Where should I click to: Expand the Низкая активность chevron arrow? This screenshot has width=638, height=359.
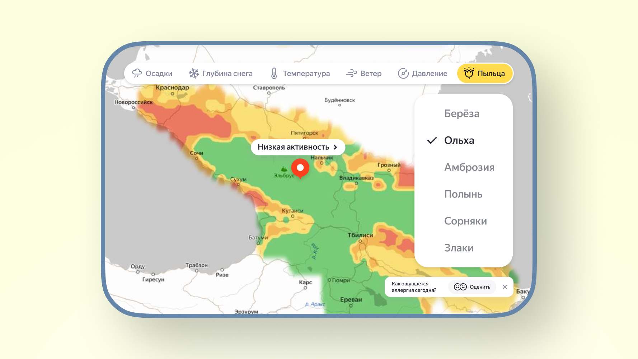point(336,147)
